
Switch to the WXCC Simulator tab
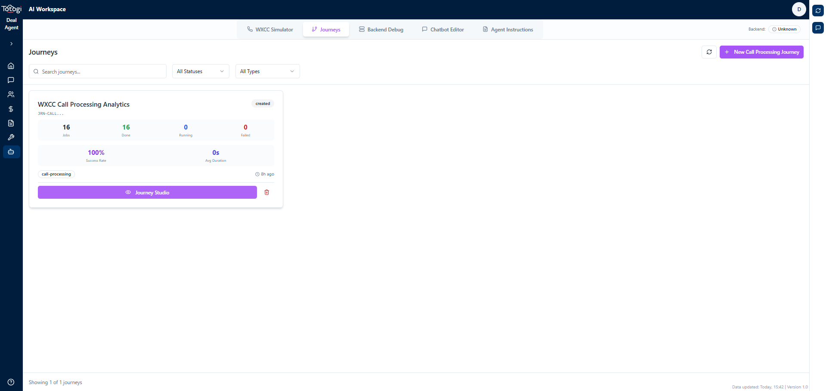point(270,30)
